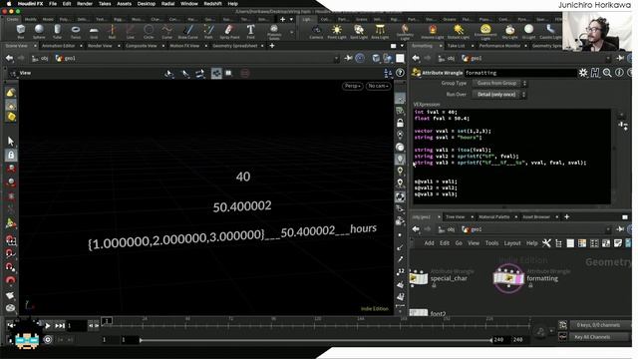The image size is (638, 359).
Task: Select the Tube shelf tool
Action: (x=58, y=31)
